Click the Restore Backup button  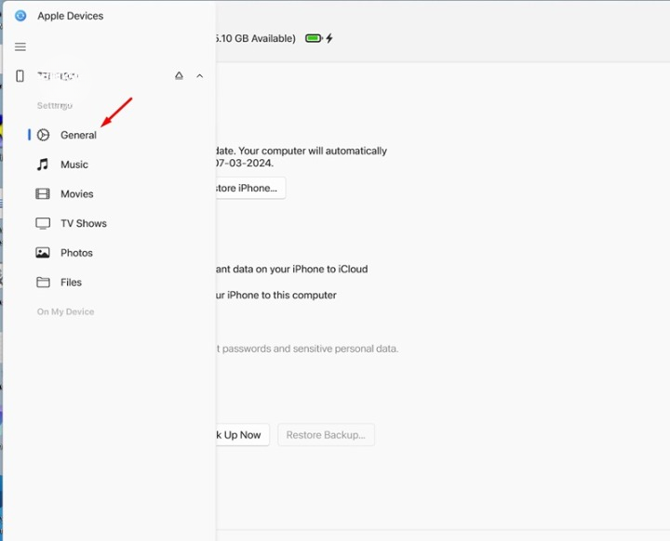(x=326, y=435)
